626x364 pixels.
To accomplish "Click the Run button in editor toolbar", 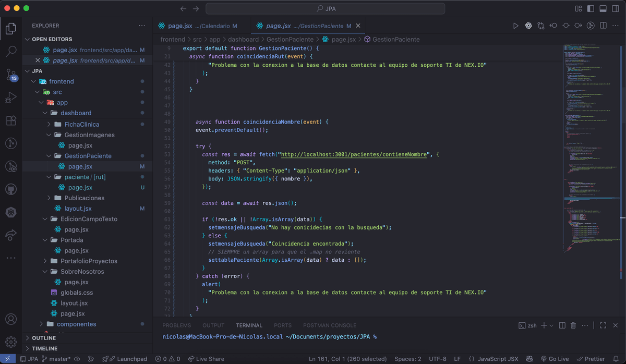I will pyautogui.click(x=515, y=25).
